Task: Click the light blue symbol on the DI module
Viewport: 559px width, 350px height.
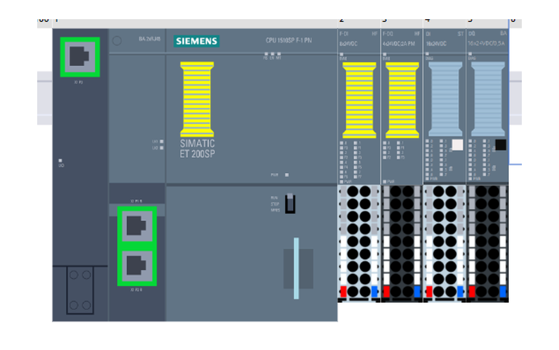Action: (x=445, y=99)
